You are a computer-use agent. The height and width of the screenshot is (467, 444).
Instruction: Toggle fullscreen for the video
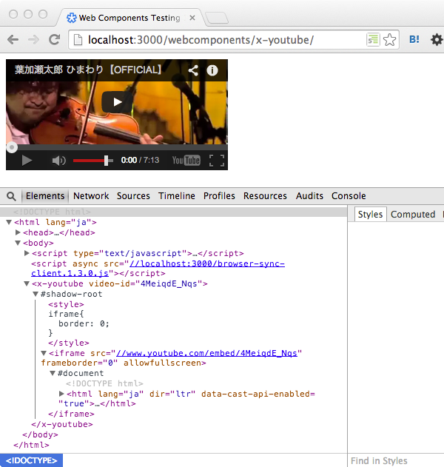[217, 161]
